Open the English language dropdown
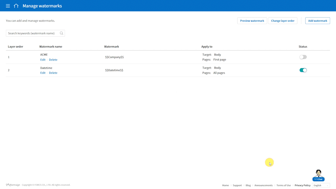This screenshot has width=336, height=189. (x=321, y=185)
